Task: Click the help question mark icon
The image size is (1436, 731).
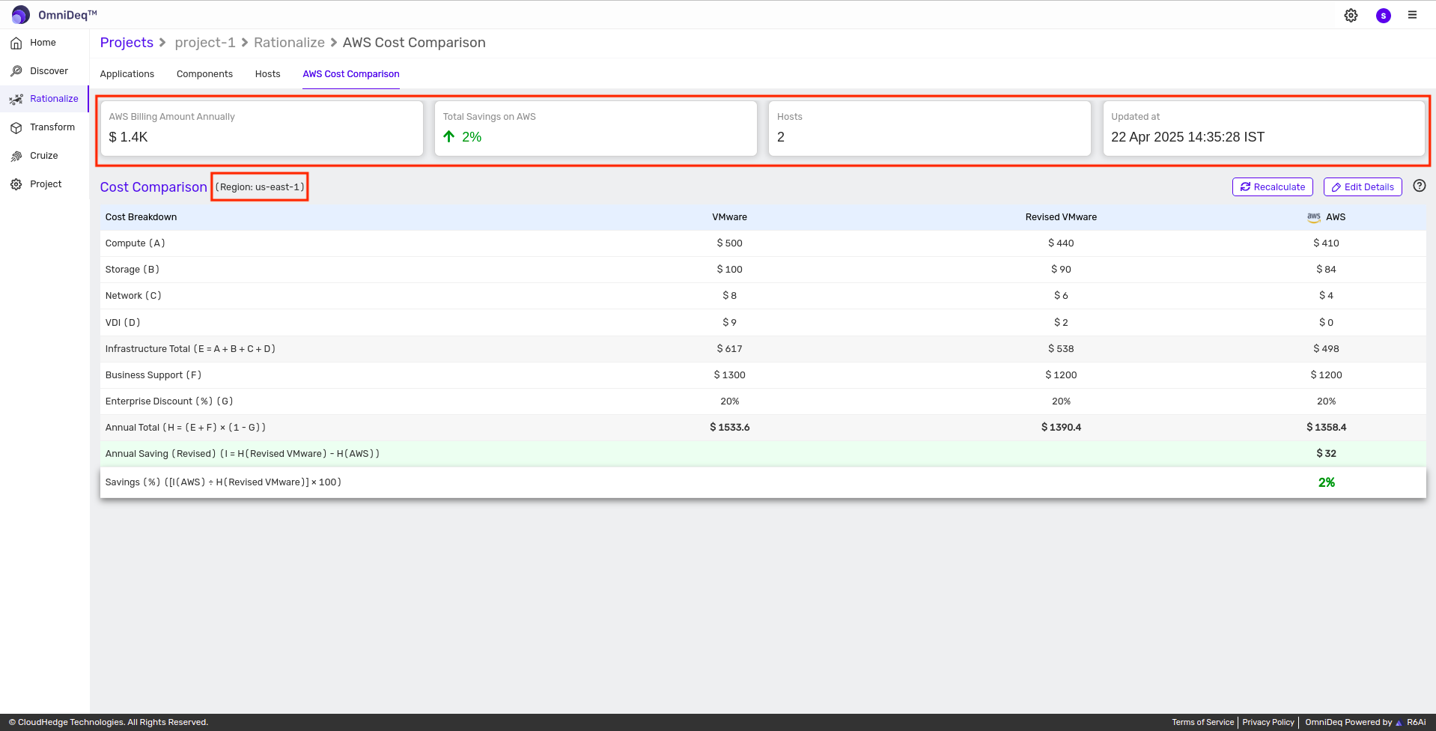Action: (x=1419, y=186)
